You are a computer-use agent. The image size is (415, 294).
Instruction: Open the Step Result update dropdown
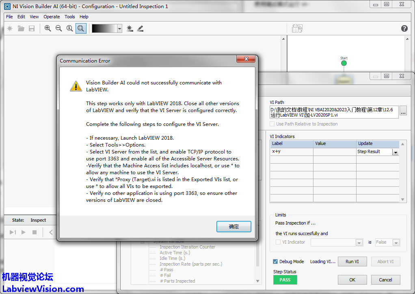click(x=396, y=152)
